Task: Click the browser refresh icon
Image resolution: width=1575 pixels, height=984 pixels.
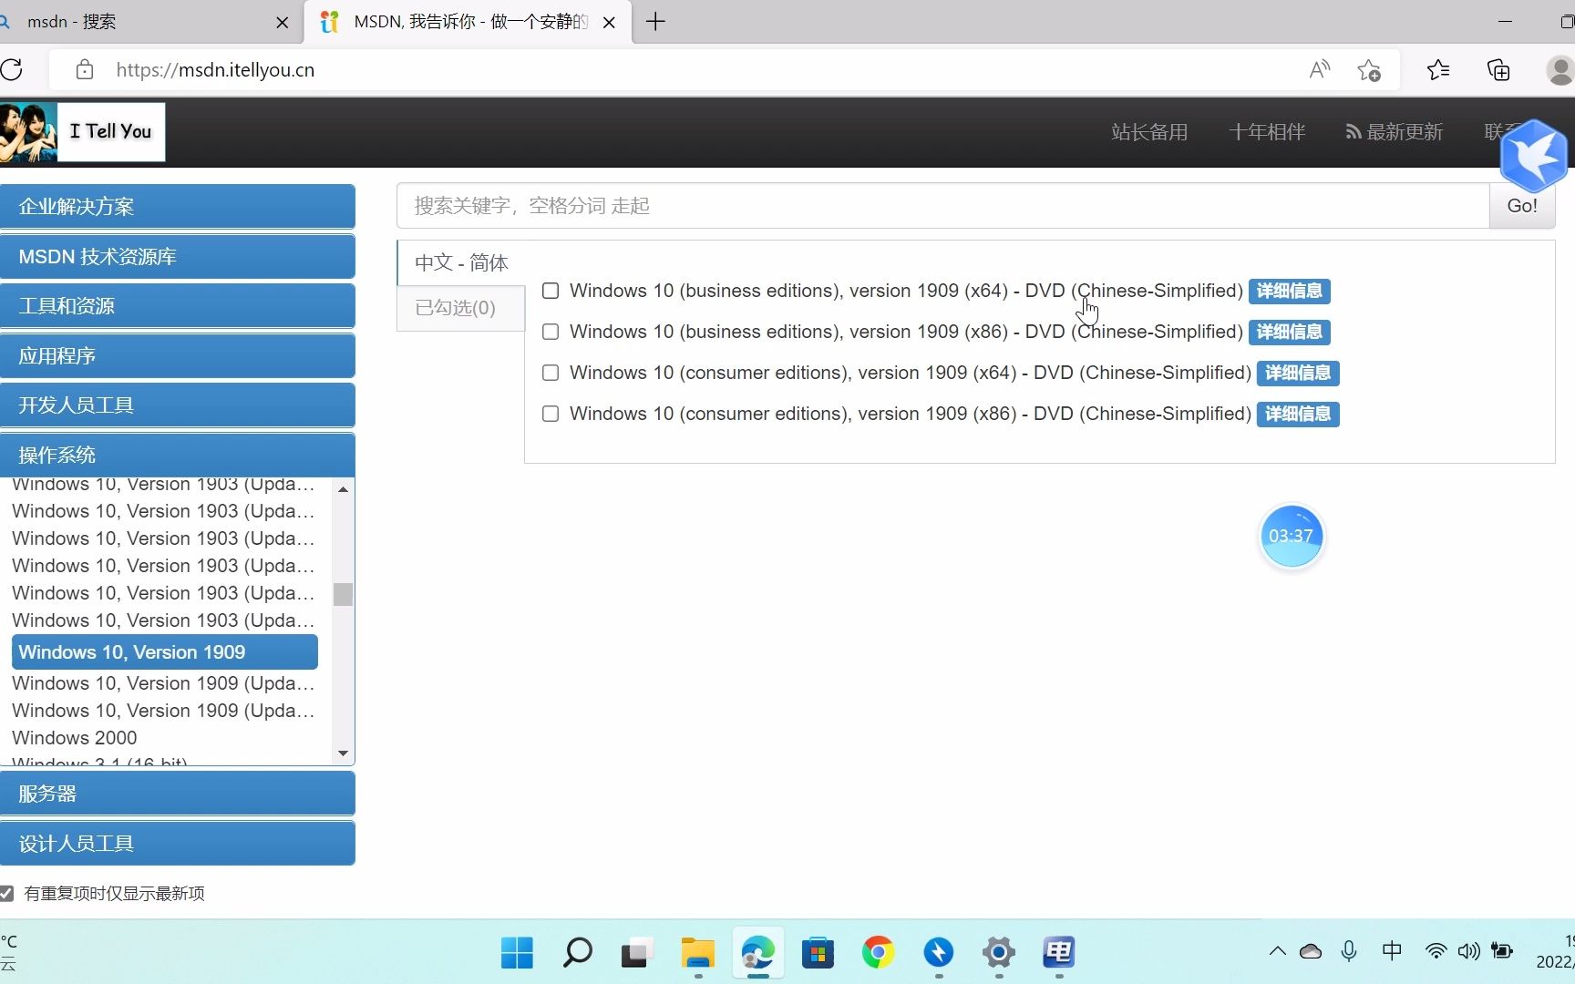Action: 12,69
